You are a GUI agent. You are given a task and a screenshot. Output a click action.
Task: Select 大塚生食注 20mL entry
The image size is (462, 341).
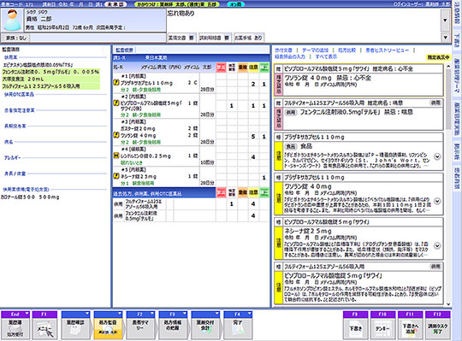click(50, 79)
